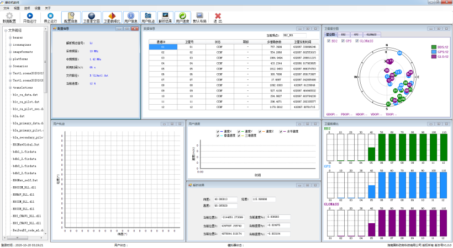Toggle the 三维速度 series checkbox
The height and width of the screenshot is (248, 453).
point(239,136)
